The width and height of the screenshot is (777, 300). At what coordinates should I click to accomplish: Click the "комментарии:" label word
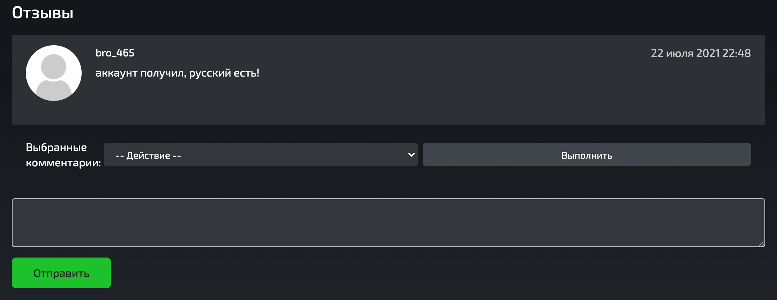[63, 163]
